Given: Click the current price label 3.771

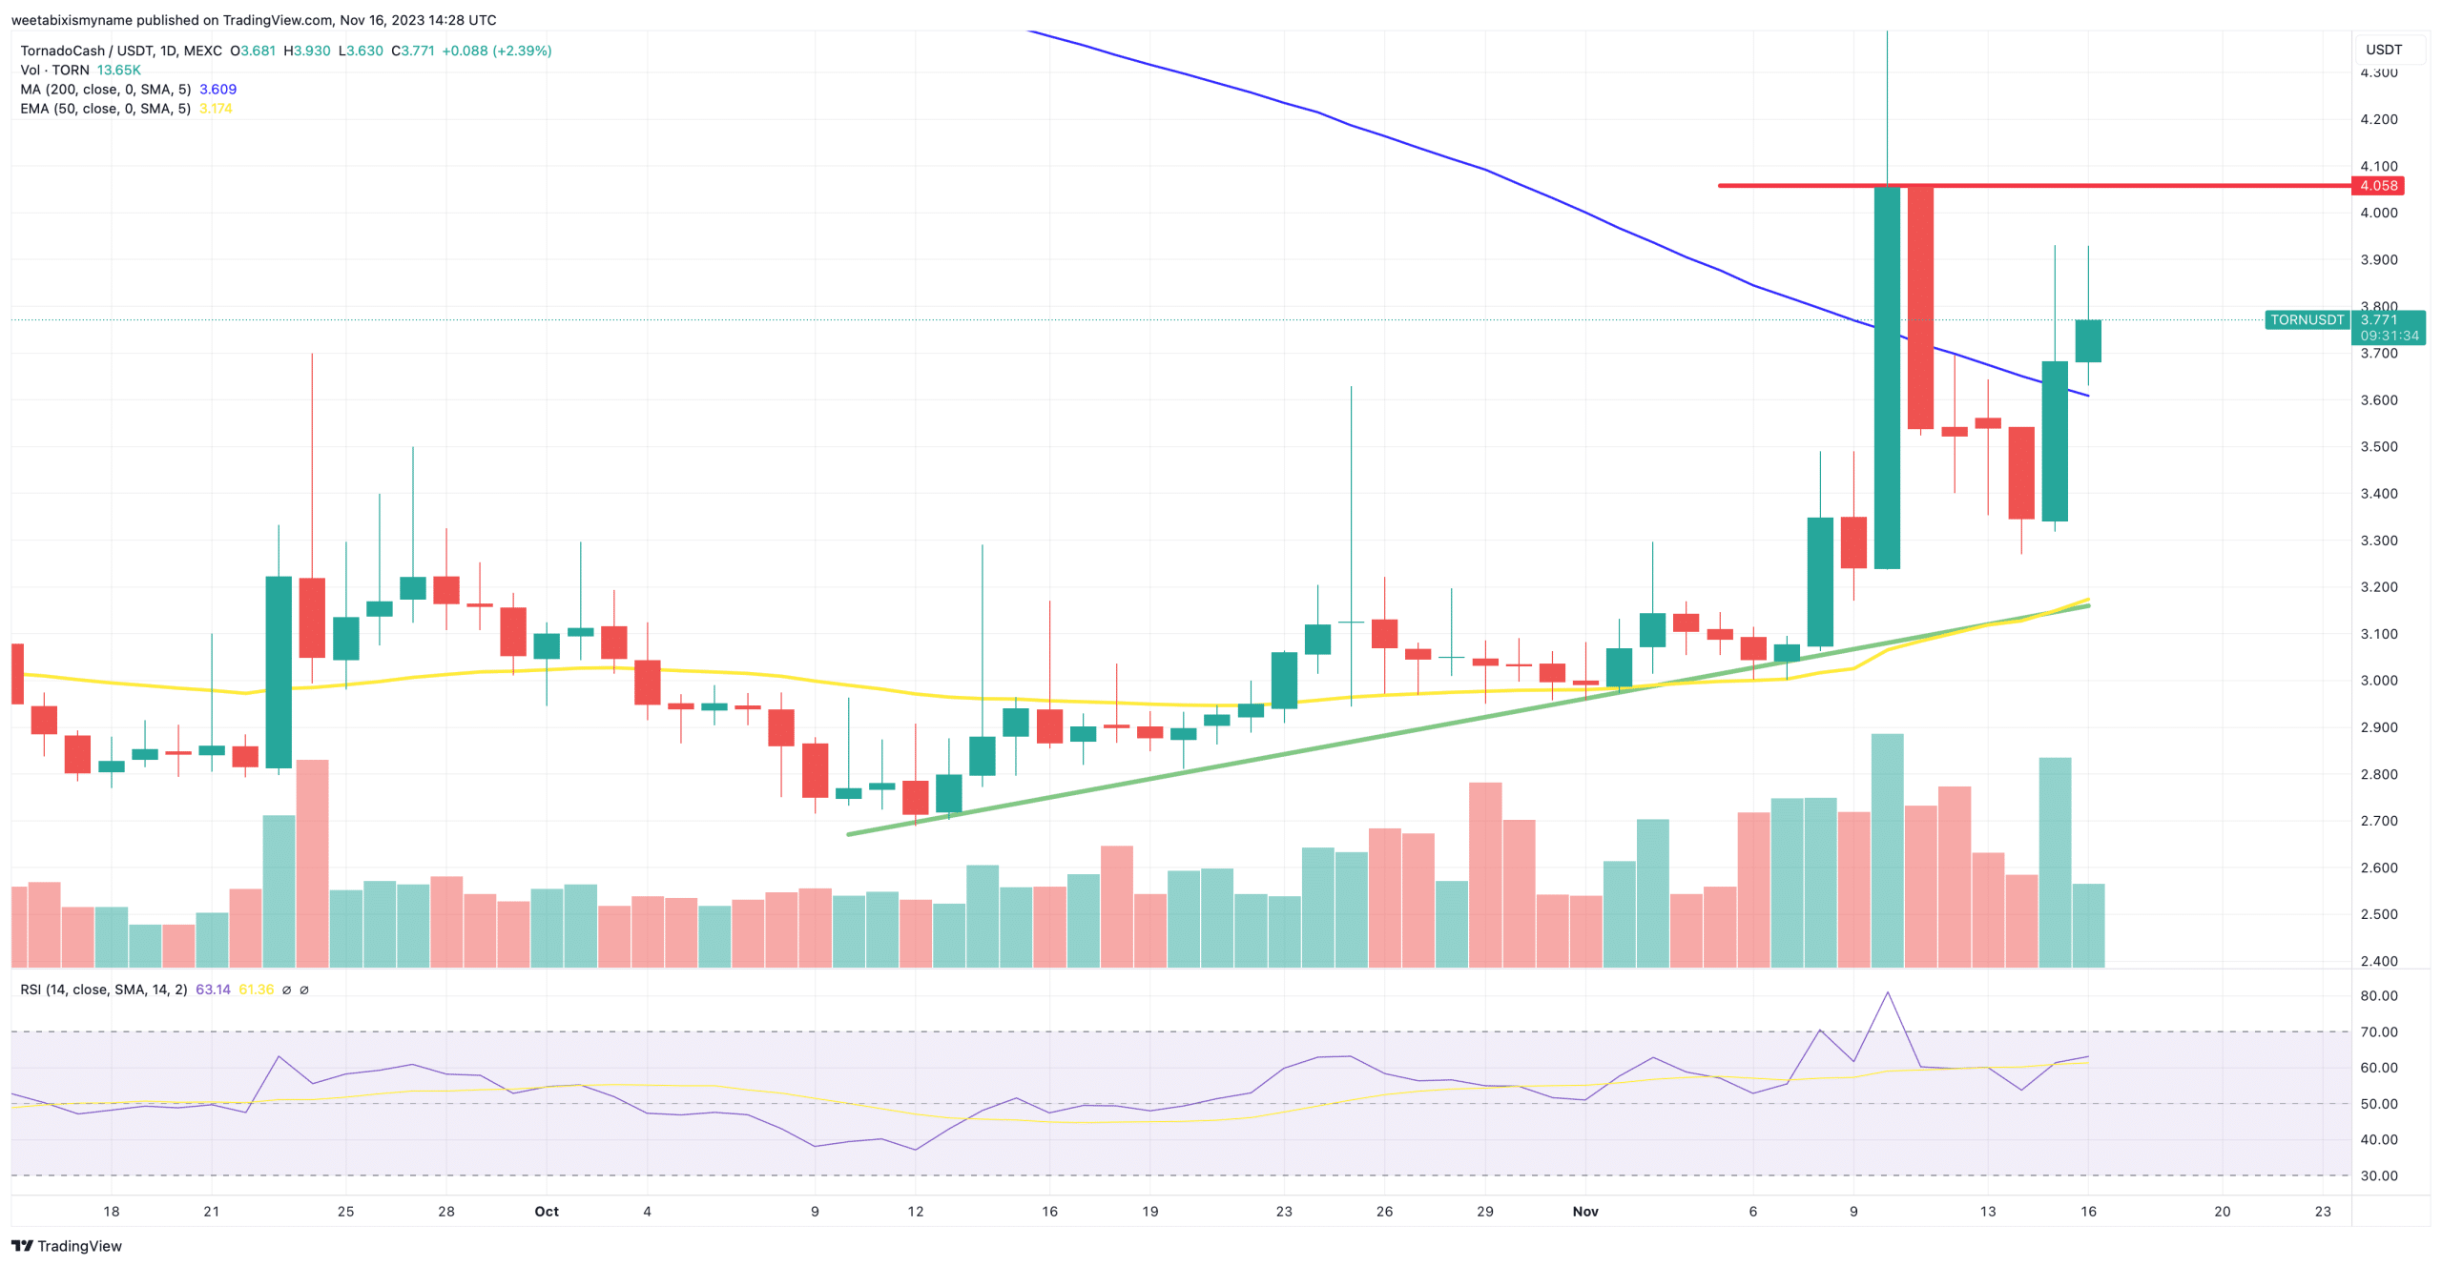Looking at the screenshot, I should pyautogui.click(x=2377, y=319).
